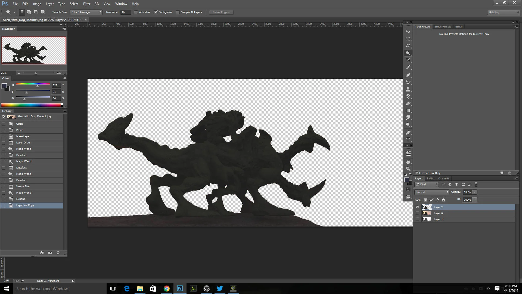The image size is (522, 294).
Task: Select the Hand tool
Action: 408,162
